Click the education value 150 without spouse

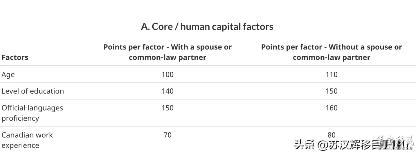click(331, 91)
